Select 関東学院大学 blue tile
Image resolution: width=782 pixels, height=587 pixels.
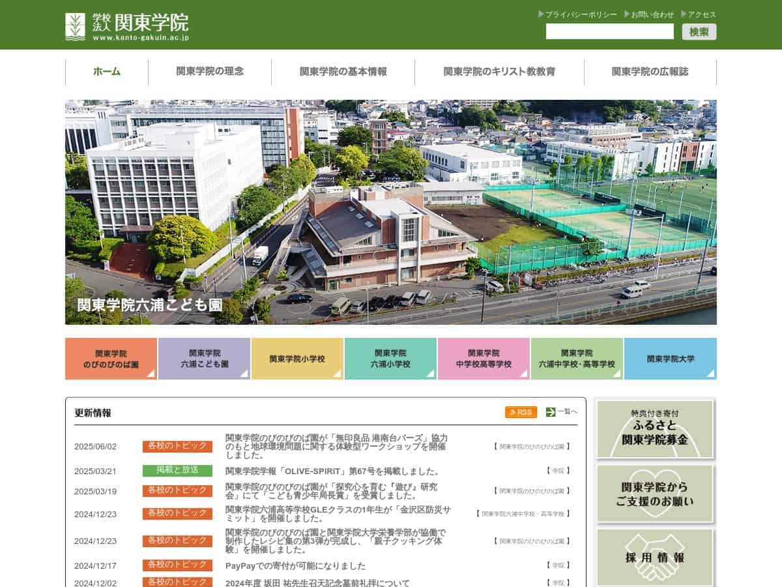click(x=671, y=359)
